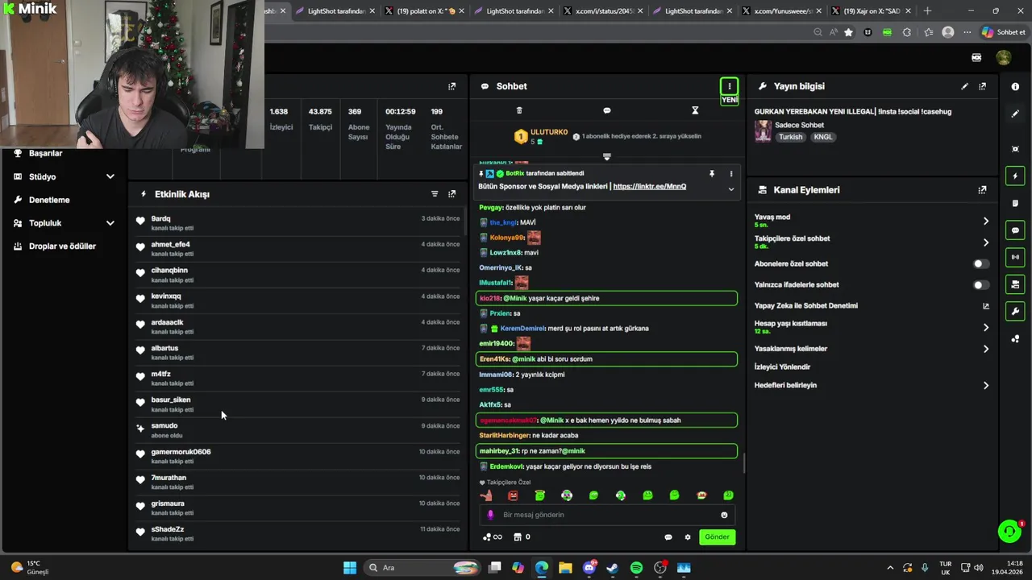Click the channel points infinity icon
The width and height of the screenshot is (1032, 580).
coord(492,537)
